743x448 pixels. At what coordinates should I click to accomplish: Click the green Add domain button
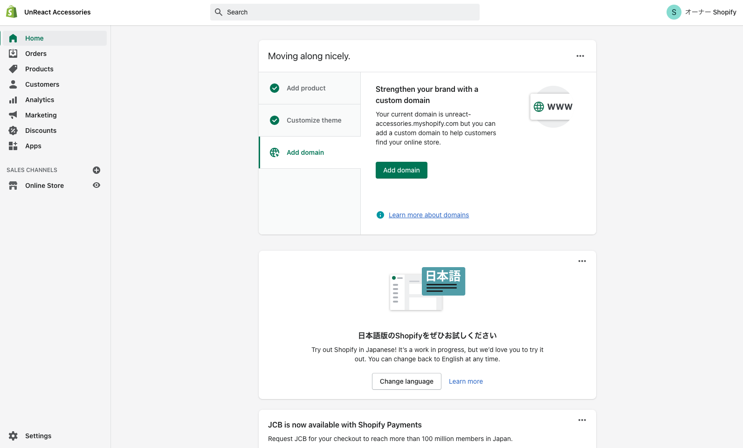[401, 170]
